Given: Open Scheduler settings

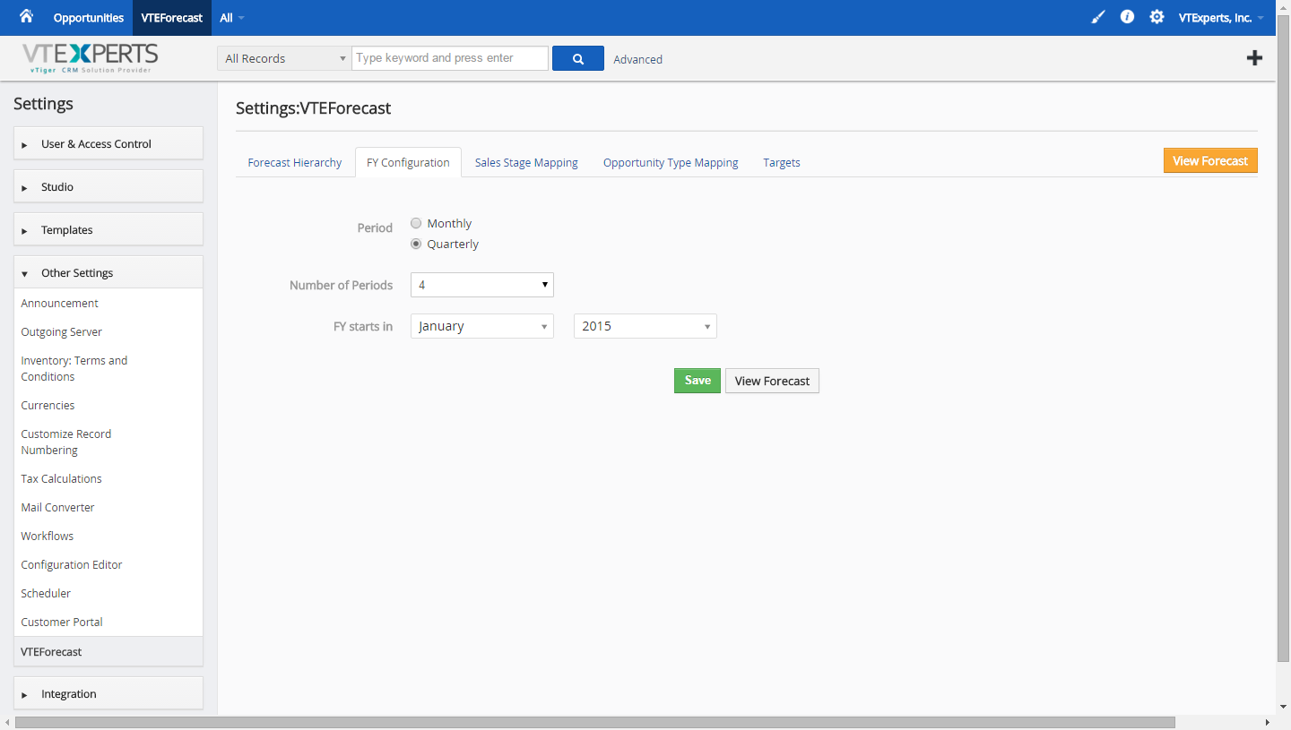Looking at the screenshot, I should tap(46, 593).
